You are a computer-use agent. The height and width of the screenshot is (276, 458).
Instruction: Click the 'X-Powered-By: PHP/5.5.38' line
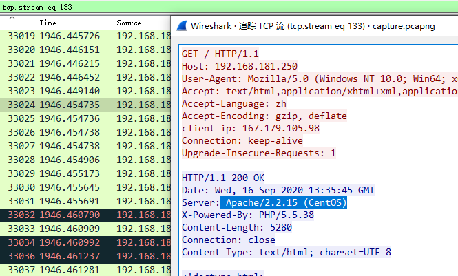248,215
